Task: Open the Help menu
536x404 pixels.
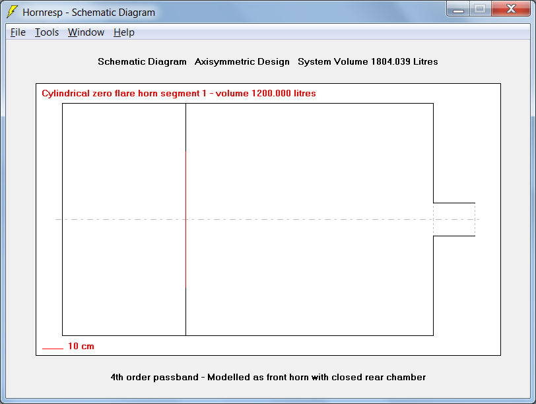Action: tap(123, 32)
